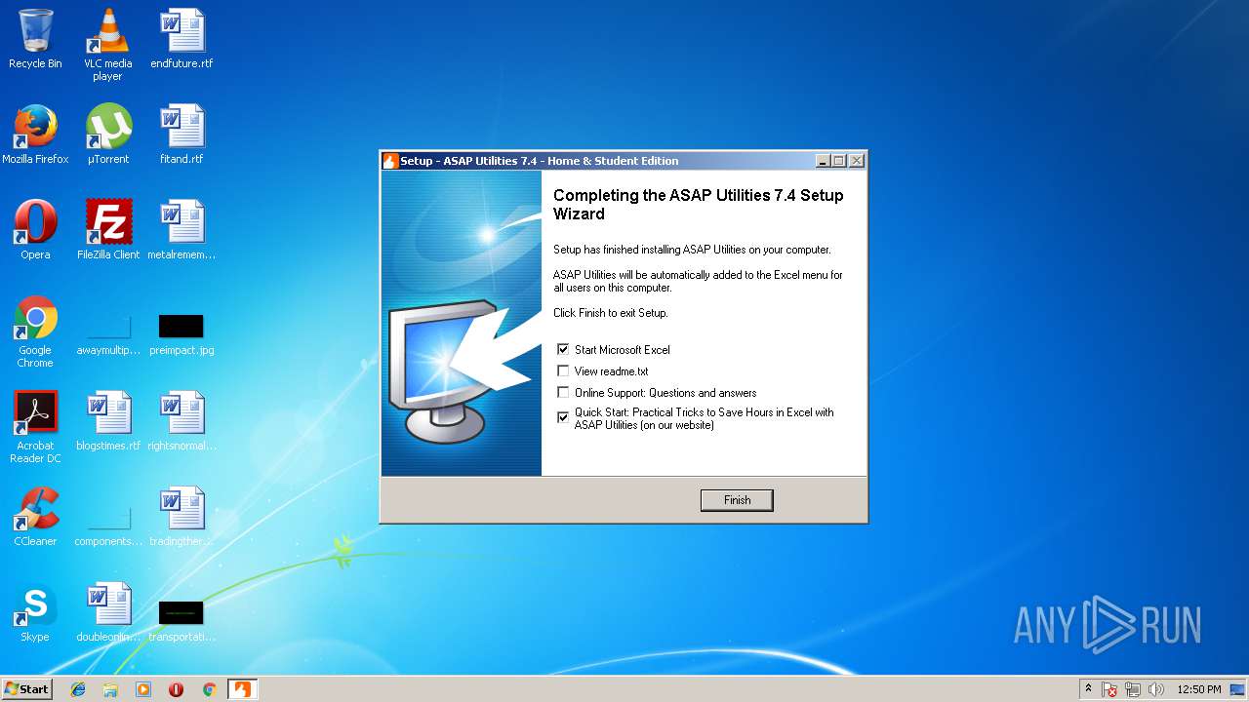
Task: Select doubleonlin... document icon
Action: [x=107, y=612]
